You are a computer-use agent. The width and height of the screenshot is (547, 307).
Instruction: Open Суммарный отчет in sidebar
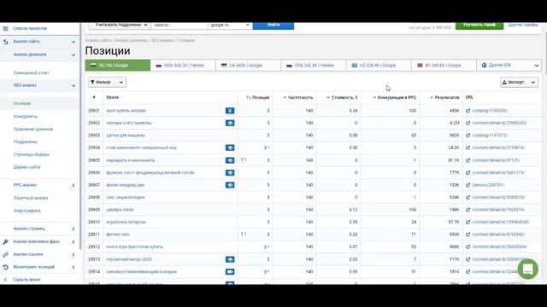[31, 73]
